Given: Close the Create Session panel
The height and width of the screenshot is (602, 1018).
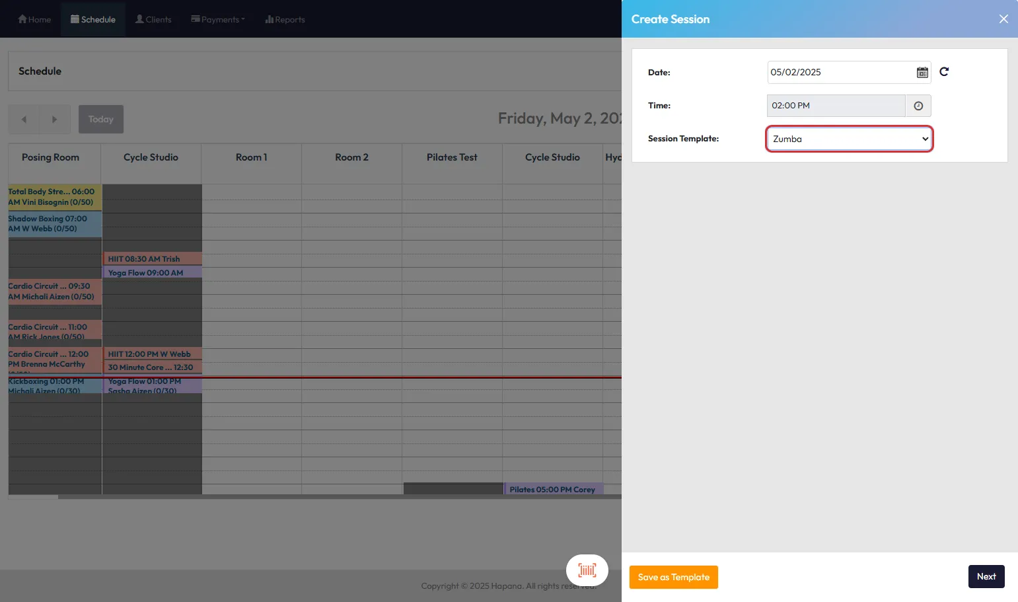Looking at the screenshot, I should (x=1003, y=19).
